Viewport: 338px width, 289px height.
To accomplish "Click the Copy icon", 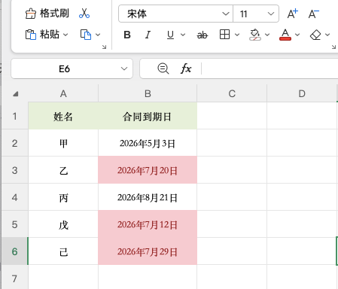I will 86,35.
